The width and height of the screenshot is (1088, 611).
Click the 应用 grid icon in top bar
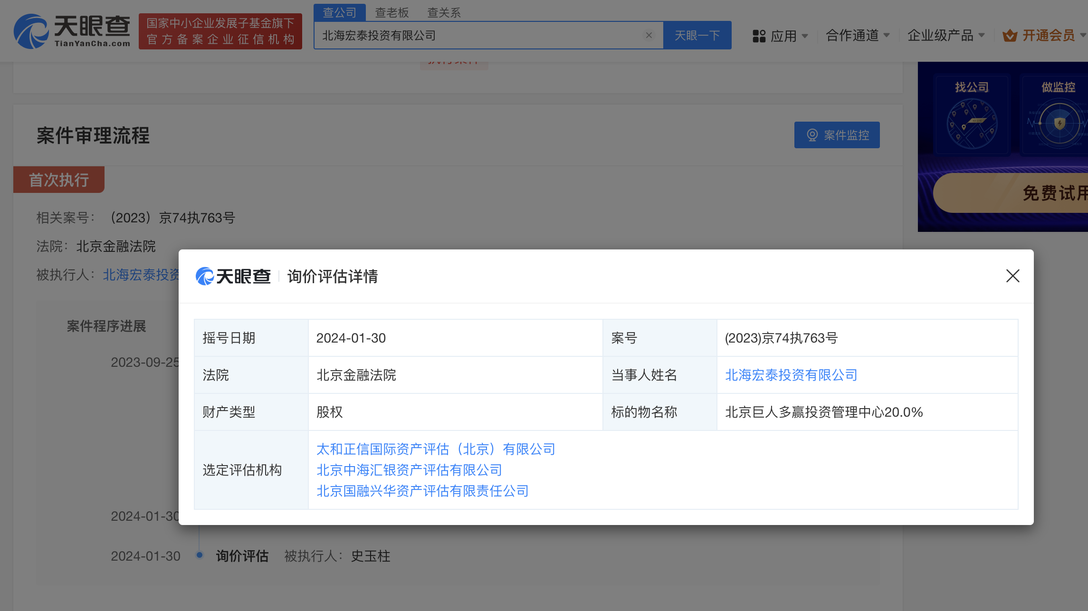coord(759,36)
